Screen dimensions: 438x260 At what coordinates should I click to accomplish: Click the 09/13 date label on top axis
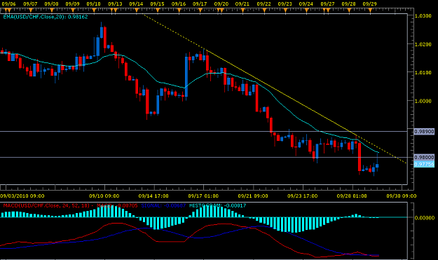115,4
